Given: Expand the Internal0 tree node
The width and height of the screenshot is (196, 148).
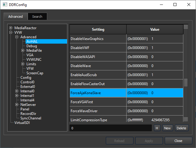Looking at the screenshot, I should pos(17,91).
